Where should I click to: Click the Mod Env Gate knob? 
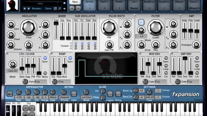point(145,82)
